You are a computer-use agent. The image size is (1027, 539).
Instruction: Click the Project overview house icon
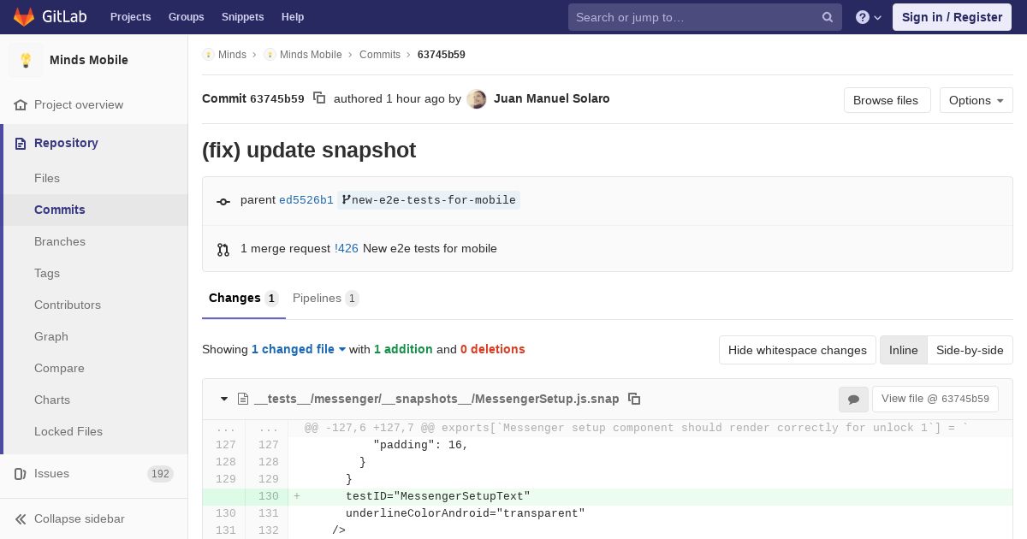21,104
